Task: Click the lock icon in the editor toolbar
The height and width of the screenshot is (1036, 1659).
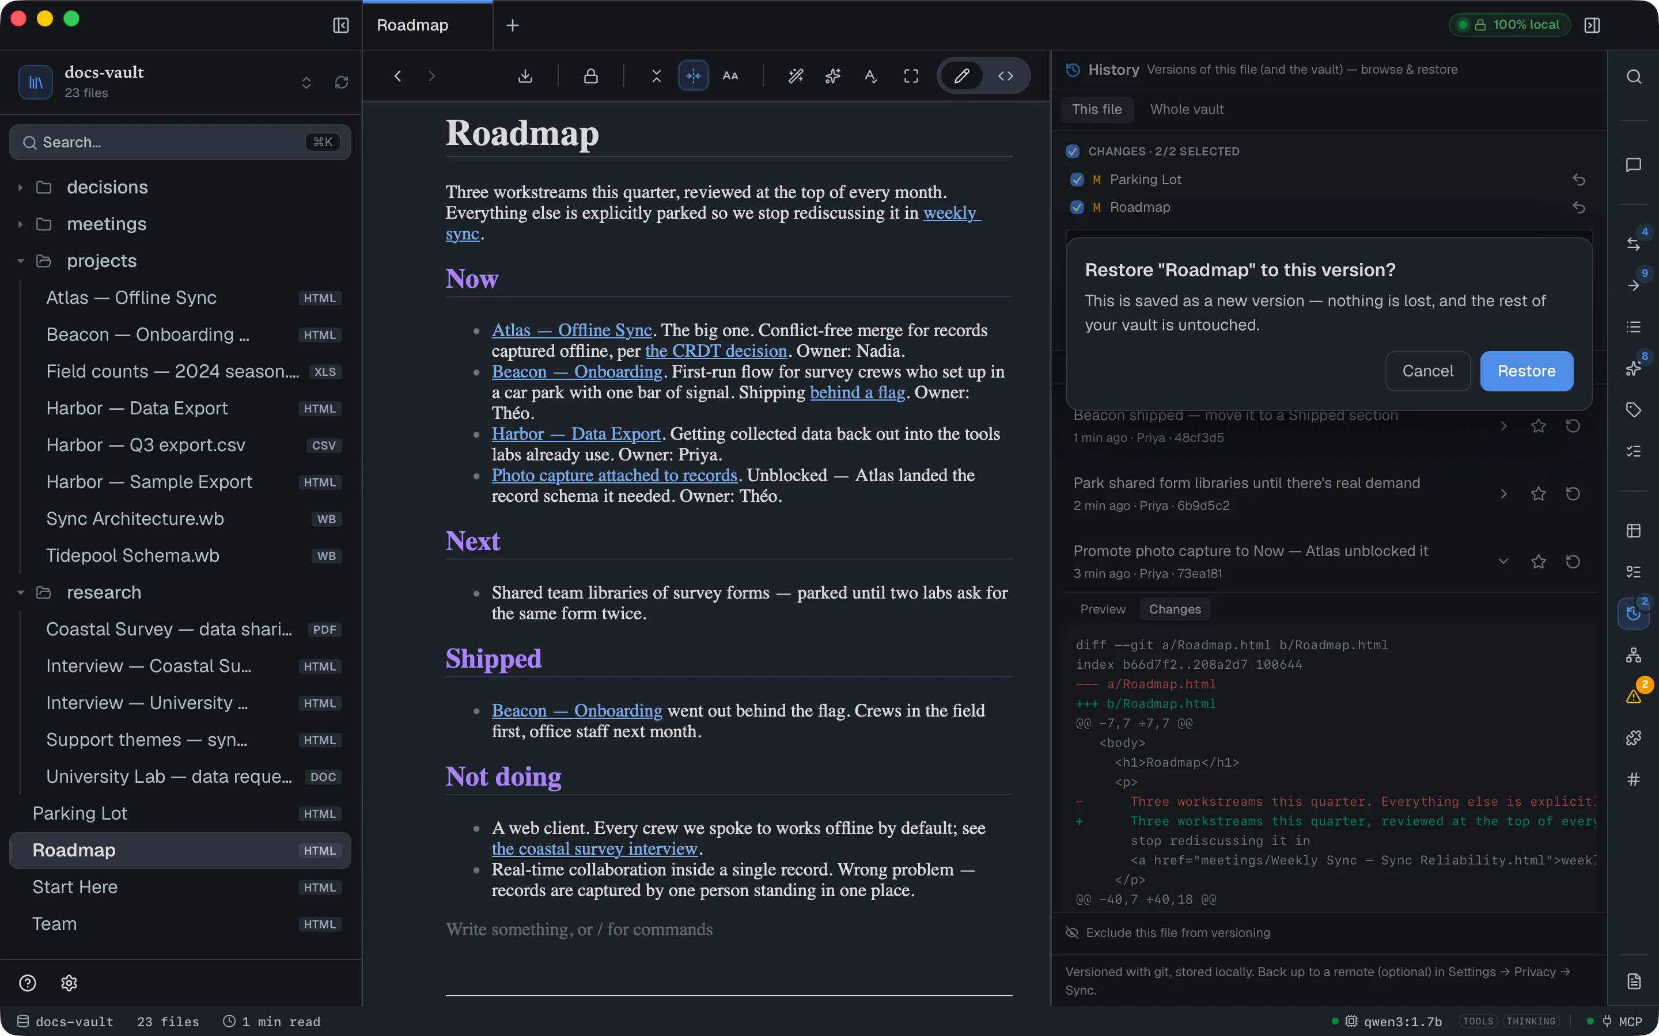Action: tap(590, 76)
